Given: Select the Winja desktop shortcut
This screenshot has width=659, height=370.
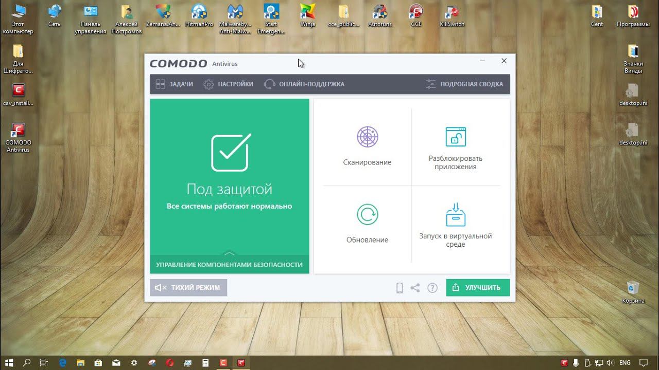Looking at the screenshot, I should (x=307, y=16).
